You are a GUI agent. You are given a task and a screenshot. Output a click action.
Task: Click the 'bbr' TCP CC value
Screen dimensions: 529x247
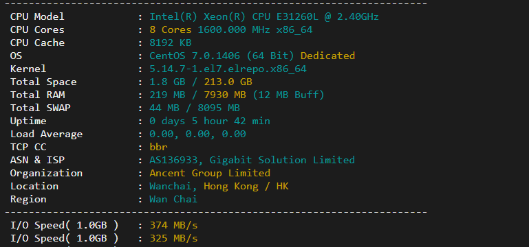tap(159, 147)
